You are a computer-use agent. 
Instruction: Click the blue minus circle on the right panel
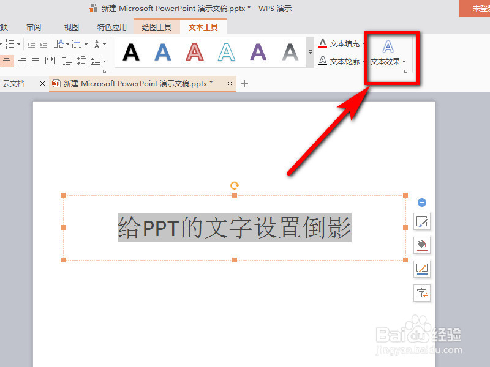[422, 202]
